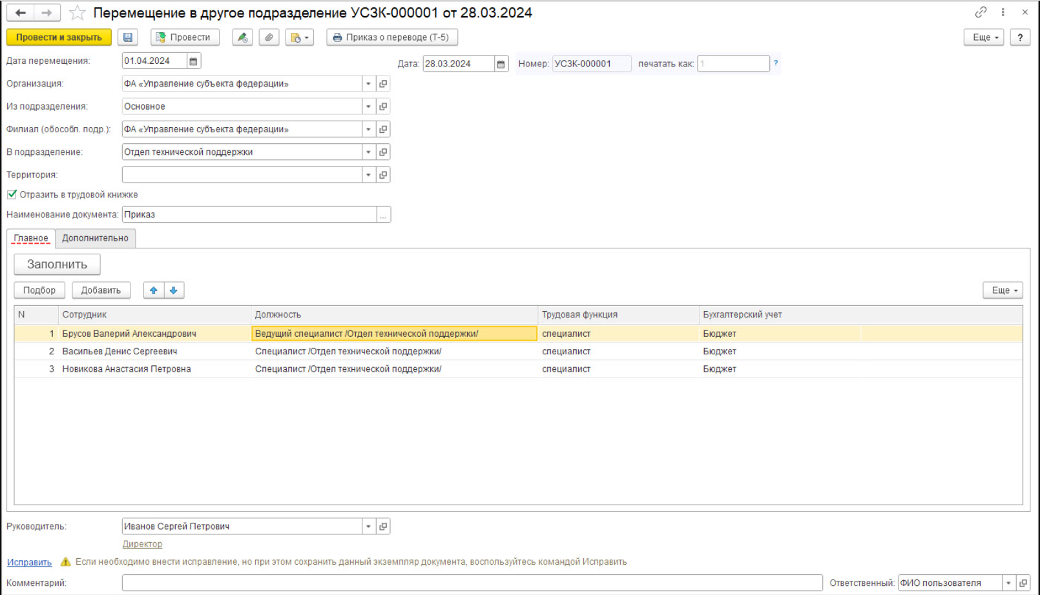Click the Ведущий специалист position cell
The image size is (1040, 595).
[x=394, y=334]
